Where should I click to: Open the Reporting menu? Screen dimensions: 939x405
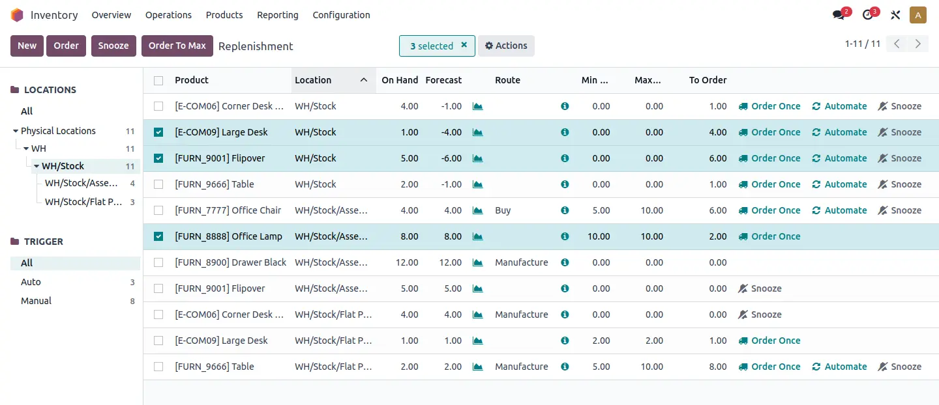277,15
